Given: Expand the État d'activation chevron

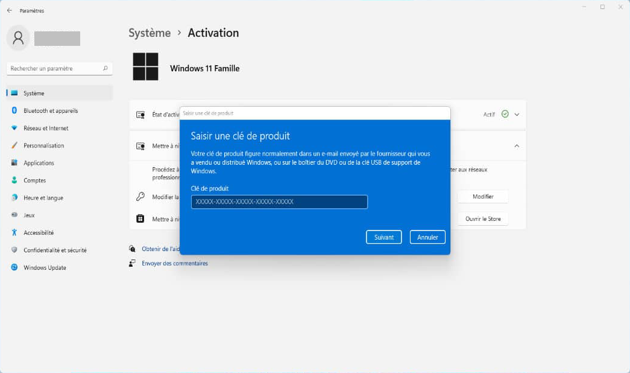Looking at the screenshot, I should coord(517,114).
